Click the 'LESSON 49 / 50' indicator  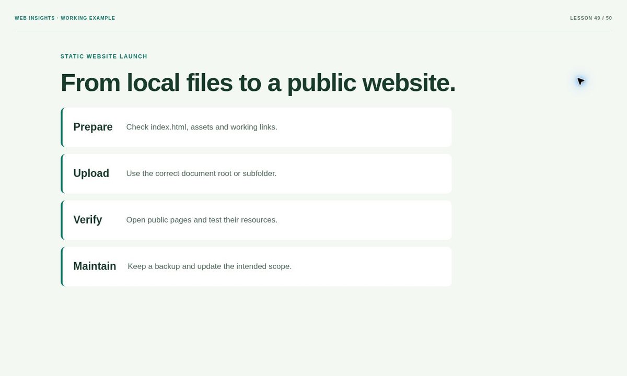pyautogui.click(x=591, y=18)
